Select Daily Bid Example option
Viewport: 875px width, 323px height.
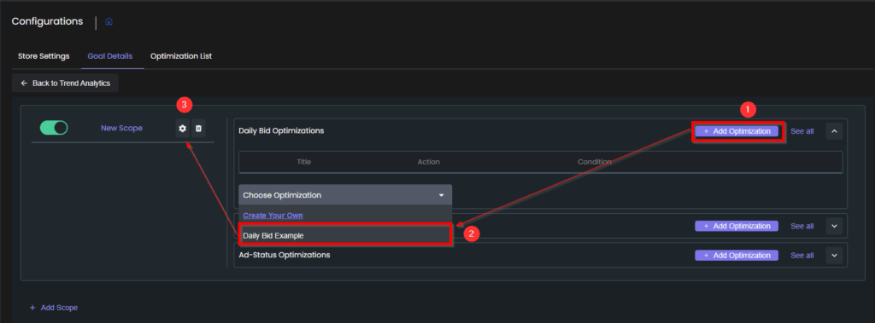pyautogui.click(x=344, y=235)
